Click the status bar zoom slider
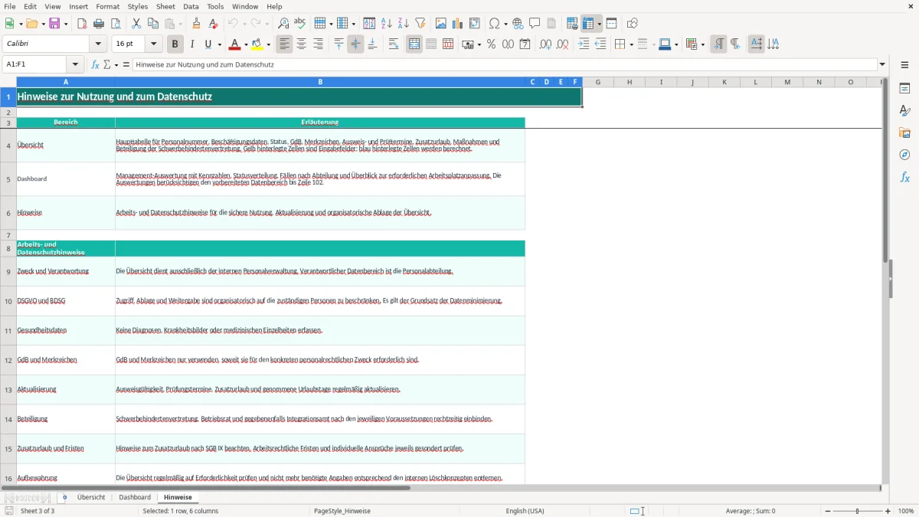This screenshot has height=517, width=919. pyautogui.click(x=858, y=511)
